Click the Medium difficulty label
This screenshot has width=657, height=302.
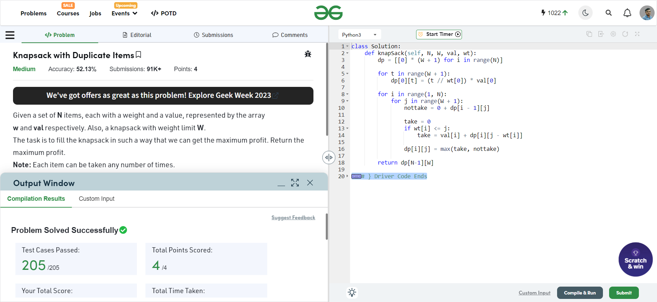pyautogui.click(x=24, y=69)
